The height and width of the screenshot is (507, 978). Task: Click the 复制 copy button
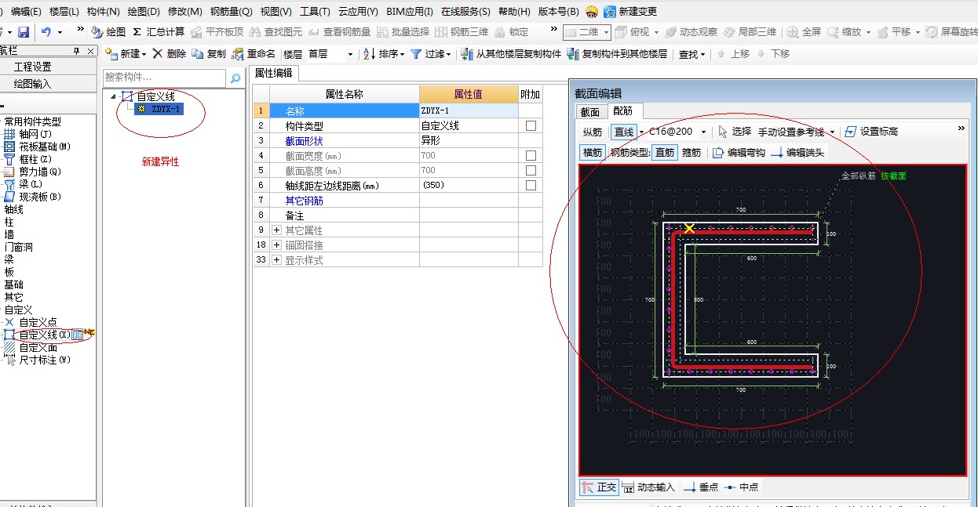coord(209,54)
